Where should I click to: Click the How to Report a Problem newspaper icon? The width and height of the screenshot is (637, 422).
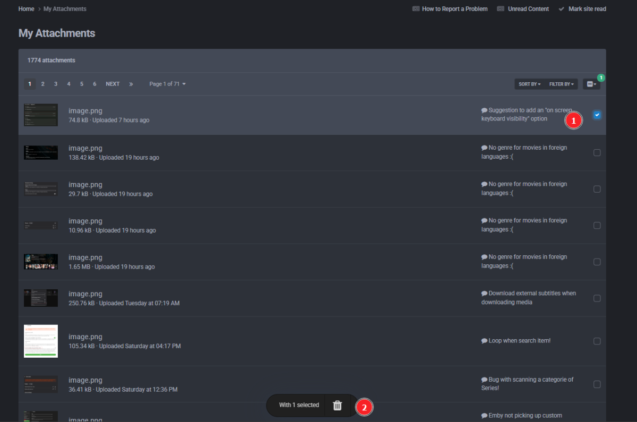(416, 9)
